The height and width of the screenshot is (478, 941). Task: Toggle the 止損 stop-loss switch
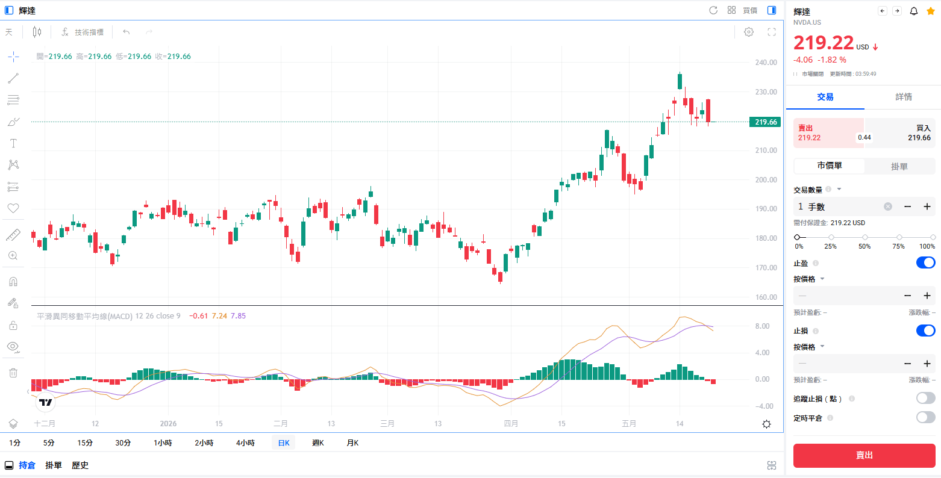(x=925, y=331)
